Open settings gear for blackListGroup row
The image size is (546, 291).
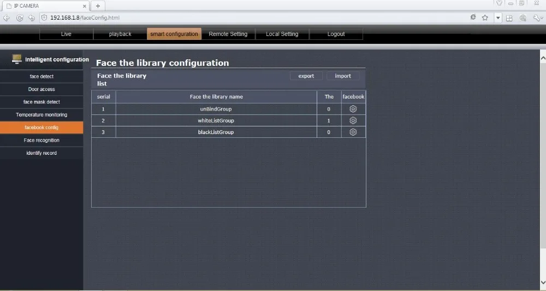click(x=353, y=132)
